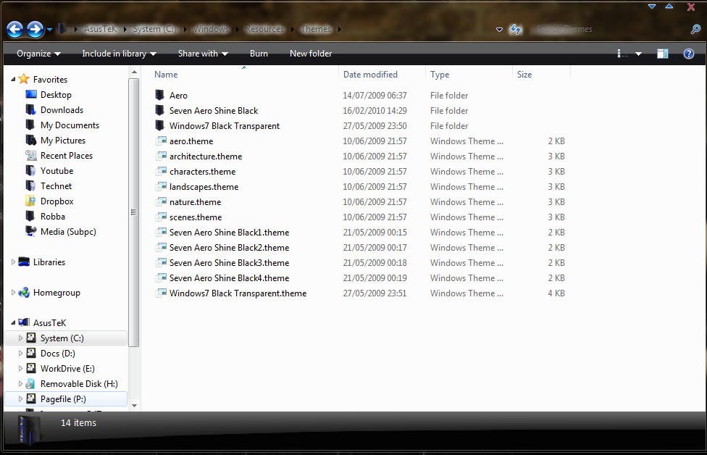This screenshot has height=455, width=707.
Task: Select Windows7 Black Transparent.theme file
Action: [x=238, y=293]
